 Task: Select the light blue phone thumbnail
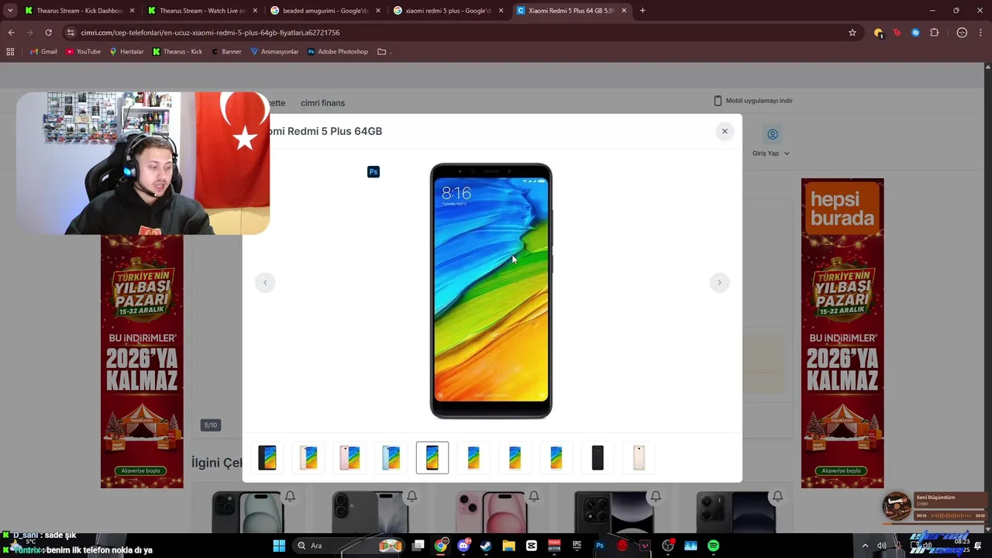391,457
